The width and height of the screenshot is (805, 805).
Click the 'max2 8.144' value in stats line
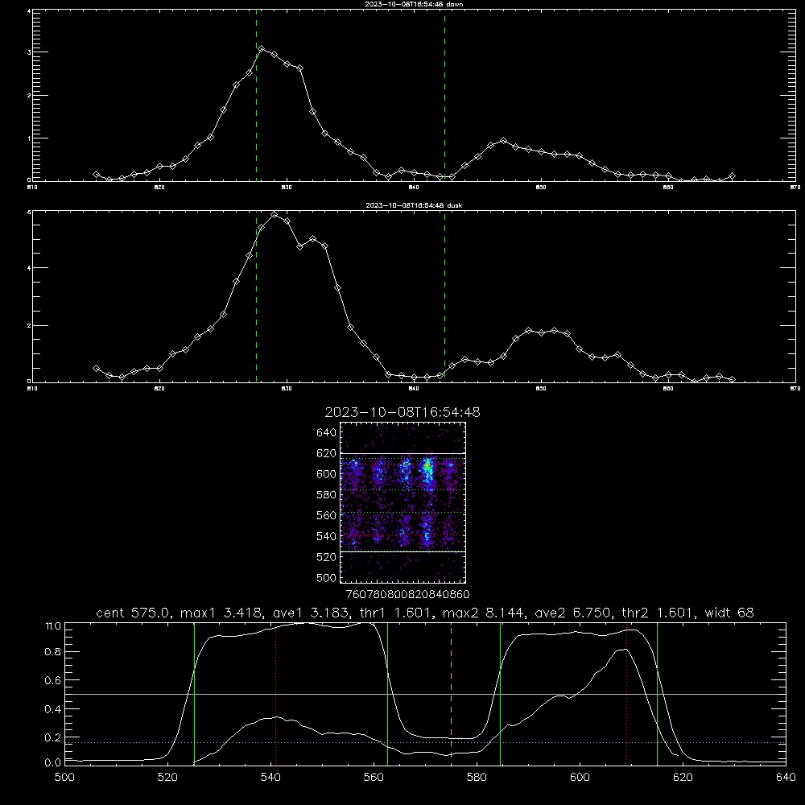tap(482, 613)
